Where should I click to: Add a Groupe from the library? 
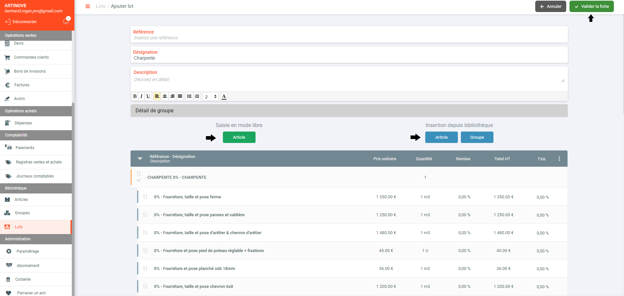click(477, 137)
